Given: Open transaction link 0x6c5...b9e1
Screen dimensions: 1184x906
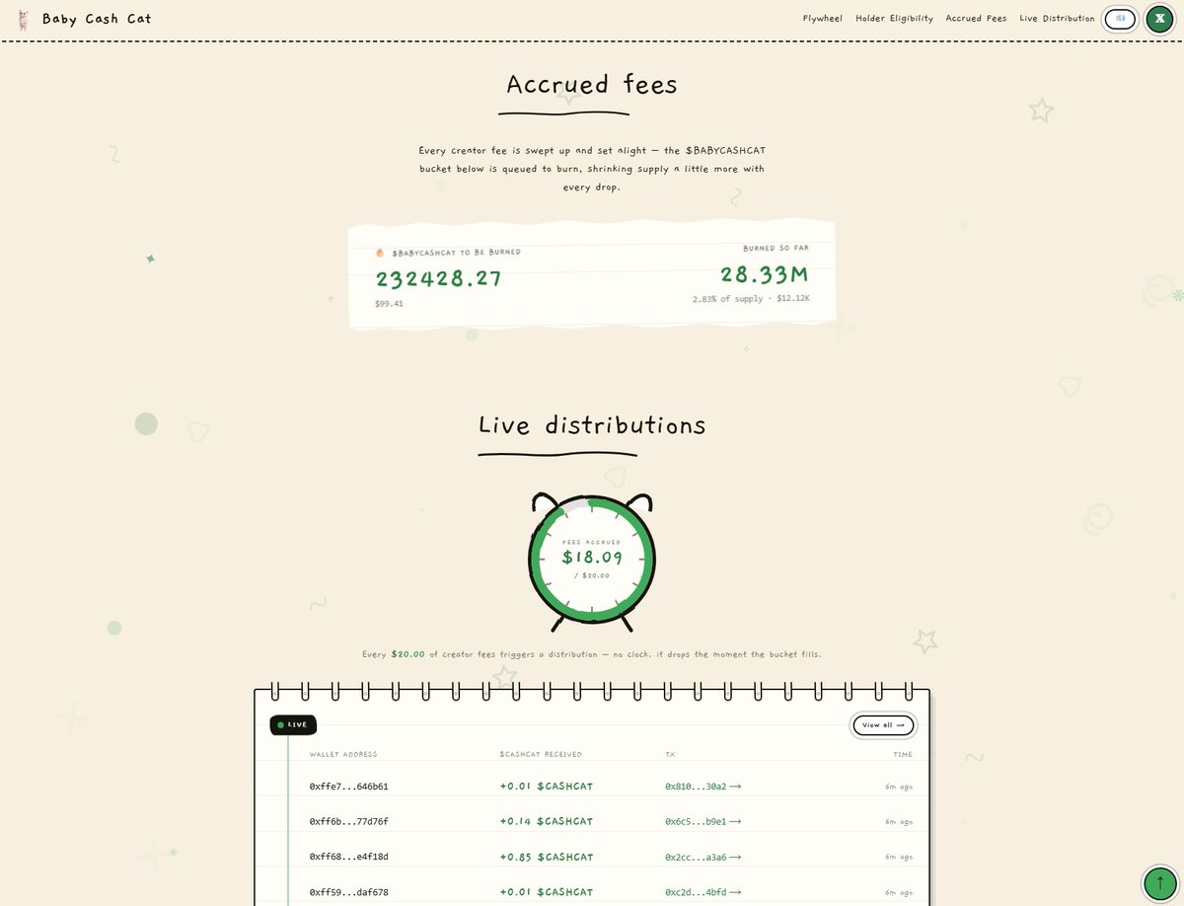Looking at the screenshot, I should (703, 821).
